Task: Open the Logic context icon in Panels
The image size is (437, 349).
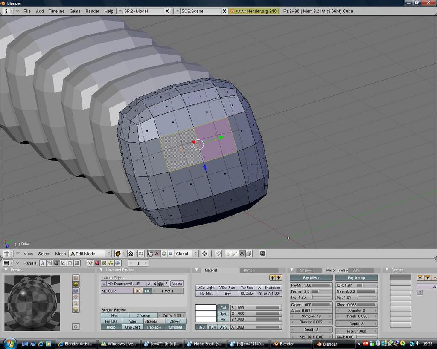Action: (42, 263)
